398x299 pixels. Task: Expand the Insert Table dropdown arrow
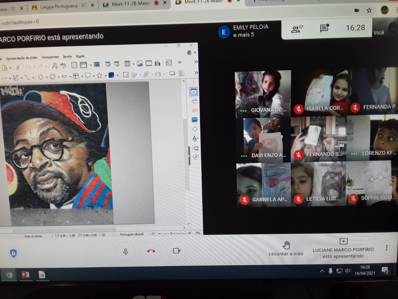pyautogui.click(x=133, y=64)
